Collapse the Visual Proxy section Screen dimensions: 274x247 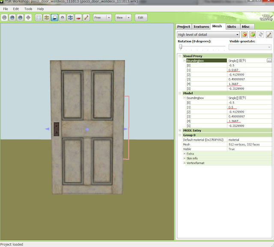click(180, 56)
